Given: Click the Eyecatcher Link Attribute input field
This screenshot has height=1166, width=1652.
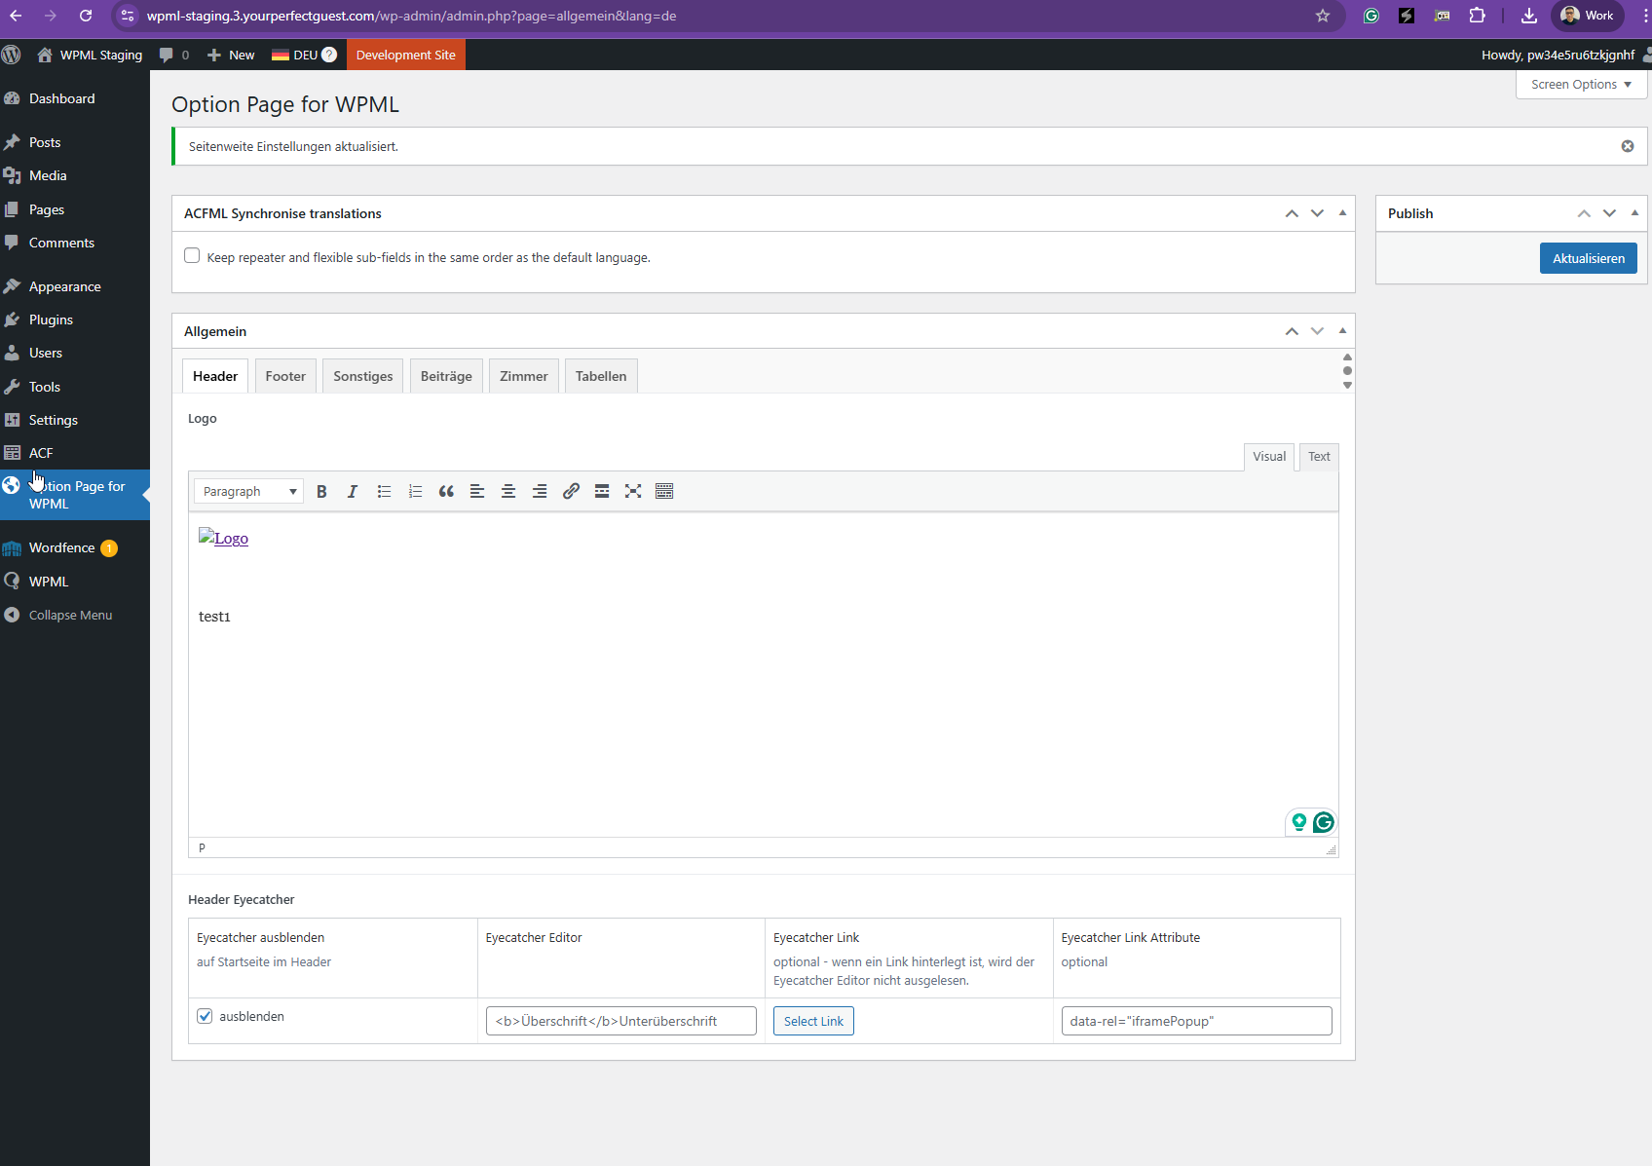Looking at the screenshot, I should [1196, 1021].
